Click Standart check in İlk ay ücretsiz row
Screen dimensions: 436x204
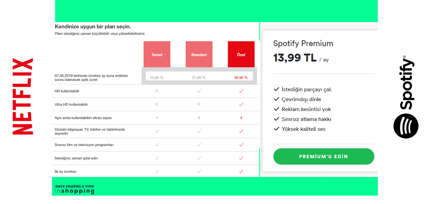(199, 171)
